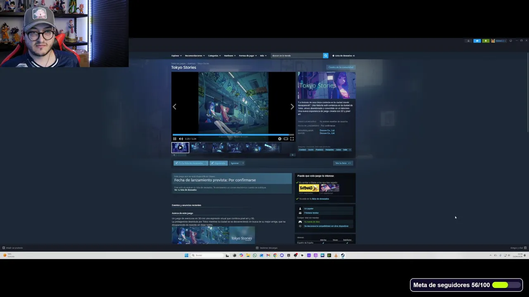
Task: Toggle 'En tu lista de deseados' button
Action: point(189,163)
